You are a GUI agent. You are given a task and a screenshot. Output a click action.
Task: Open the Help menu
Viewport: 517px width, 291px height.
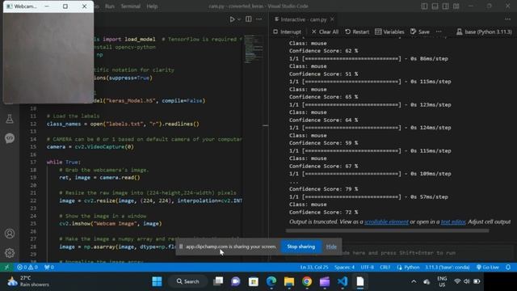click(152, 6)
